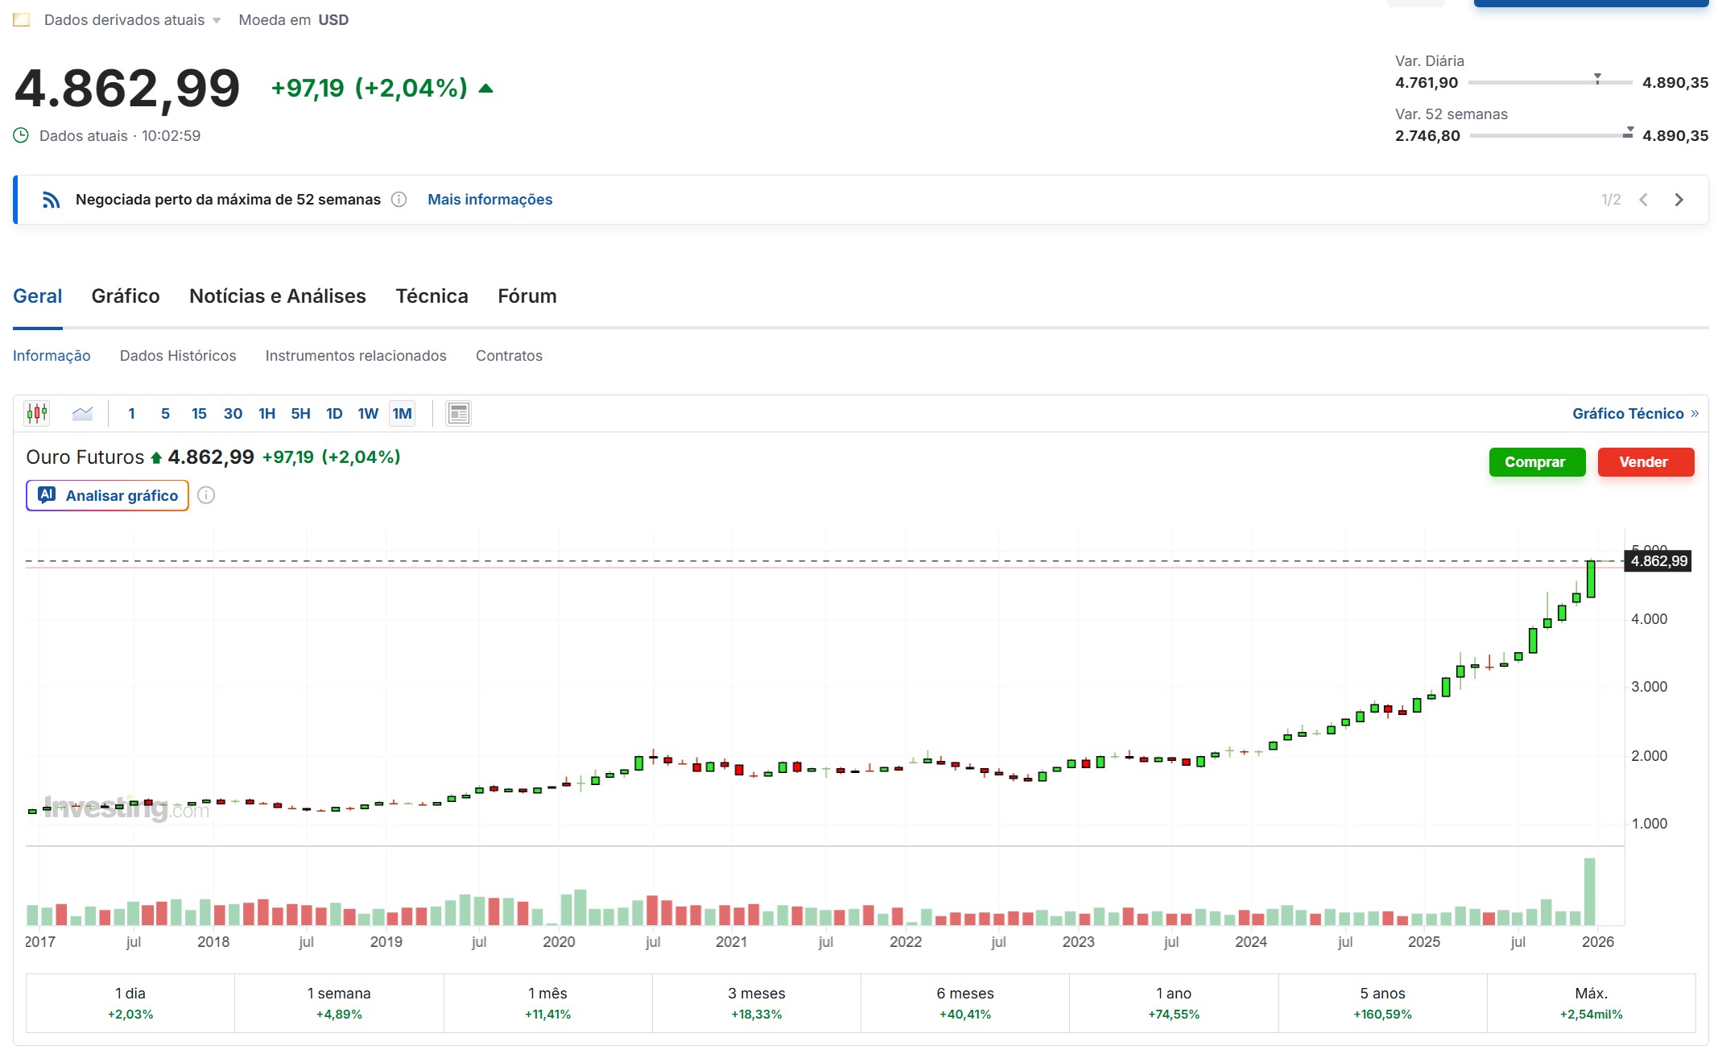Open the Técnica tab

click(432, 296)
